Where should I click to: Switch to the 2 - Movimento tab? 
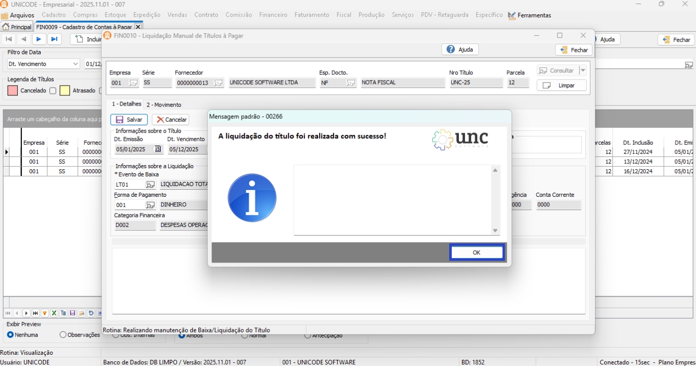point(164,104)
